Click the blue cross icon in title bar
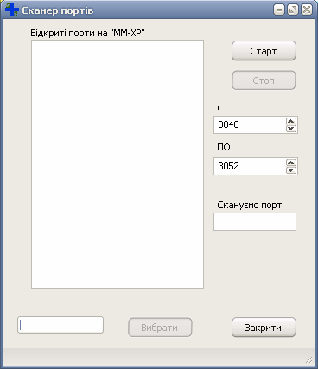The width and height of the screenshot is (318, 369). tap(12, 10)
